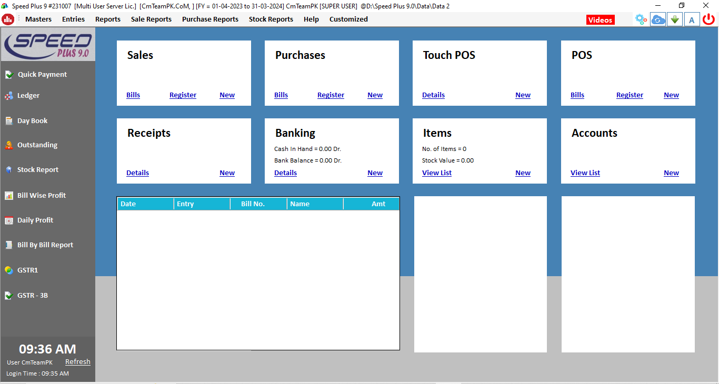This screenshot has height=384, width=719.
Task: Open Register link in Sales card
Action: [x=183, y=95]
